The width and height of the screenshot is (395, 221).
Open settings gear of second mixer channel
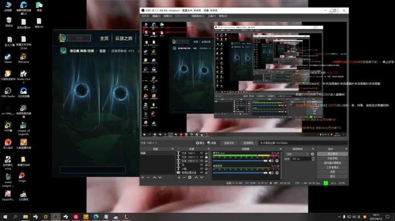(x=277, y=173)
